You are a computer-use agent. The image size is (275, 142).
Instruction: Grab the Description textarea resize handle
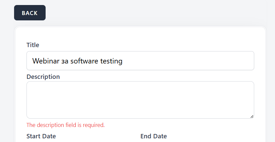click(252, 116)
